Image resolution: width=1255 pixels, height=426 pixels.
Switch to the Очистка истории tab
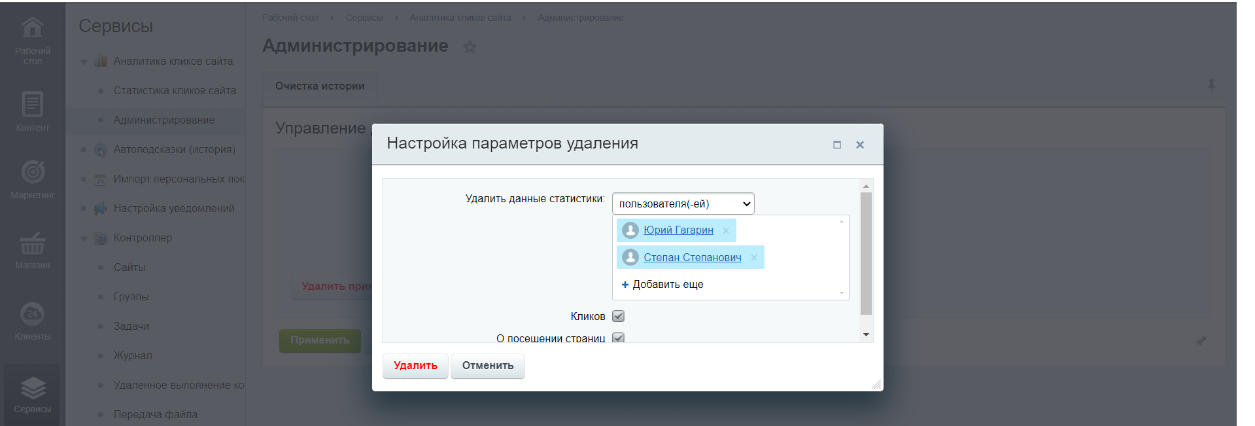320,86
